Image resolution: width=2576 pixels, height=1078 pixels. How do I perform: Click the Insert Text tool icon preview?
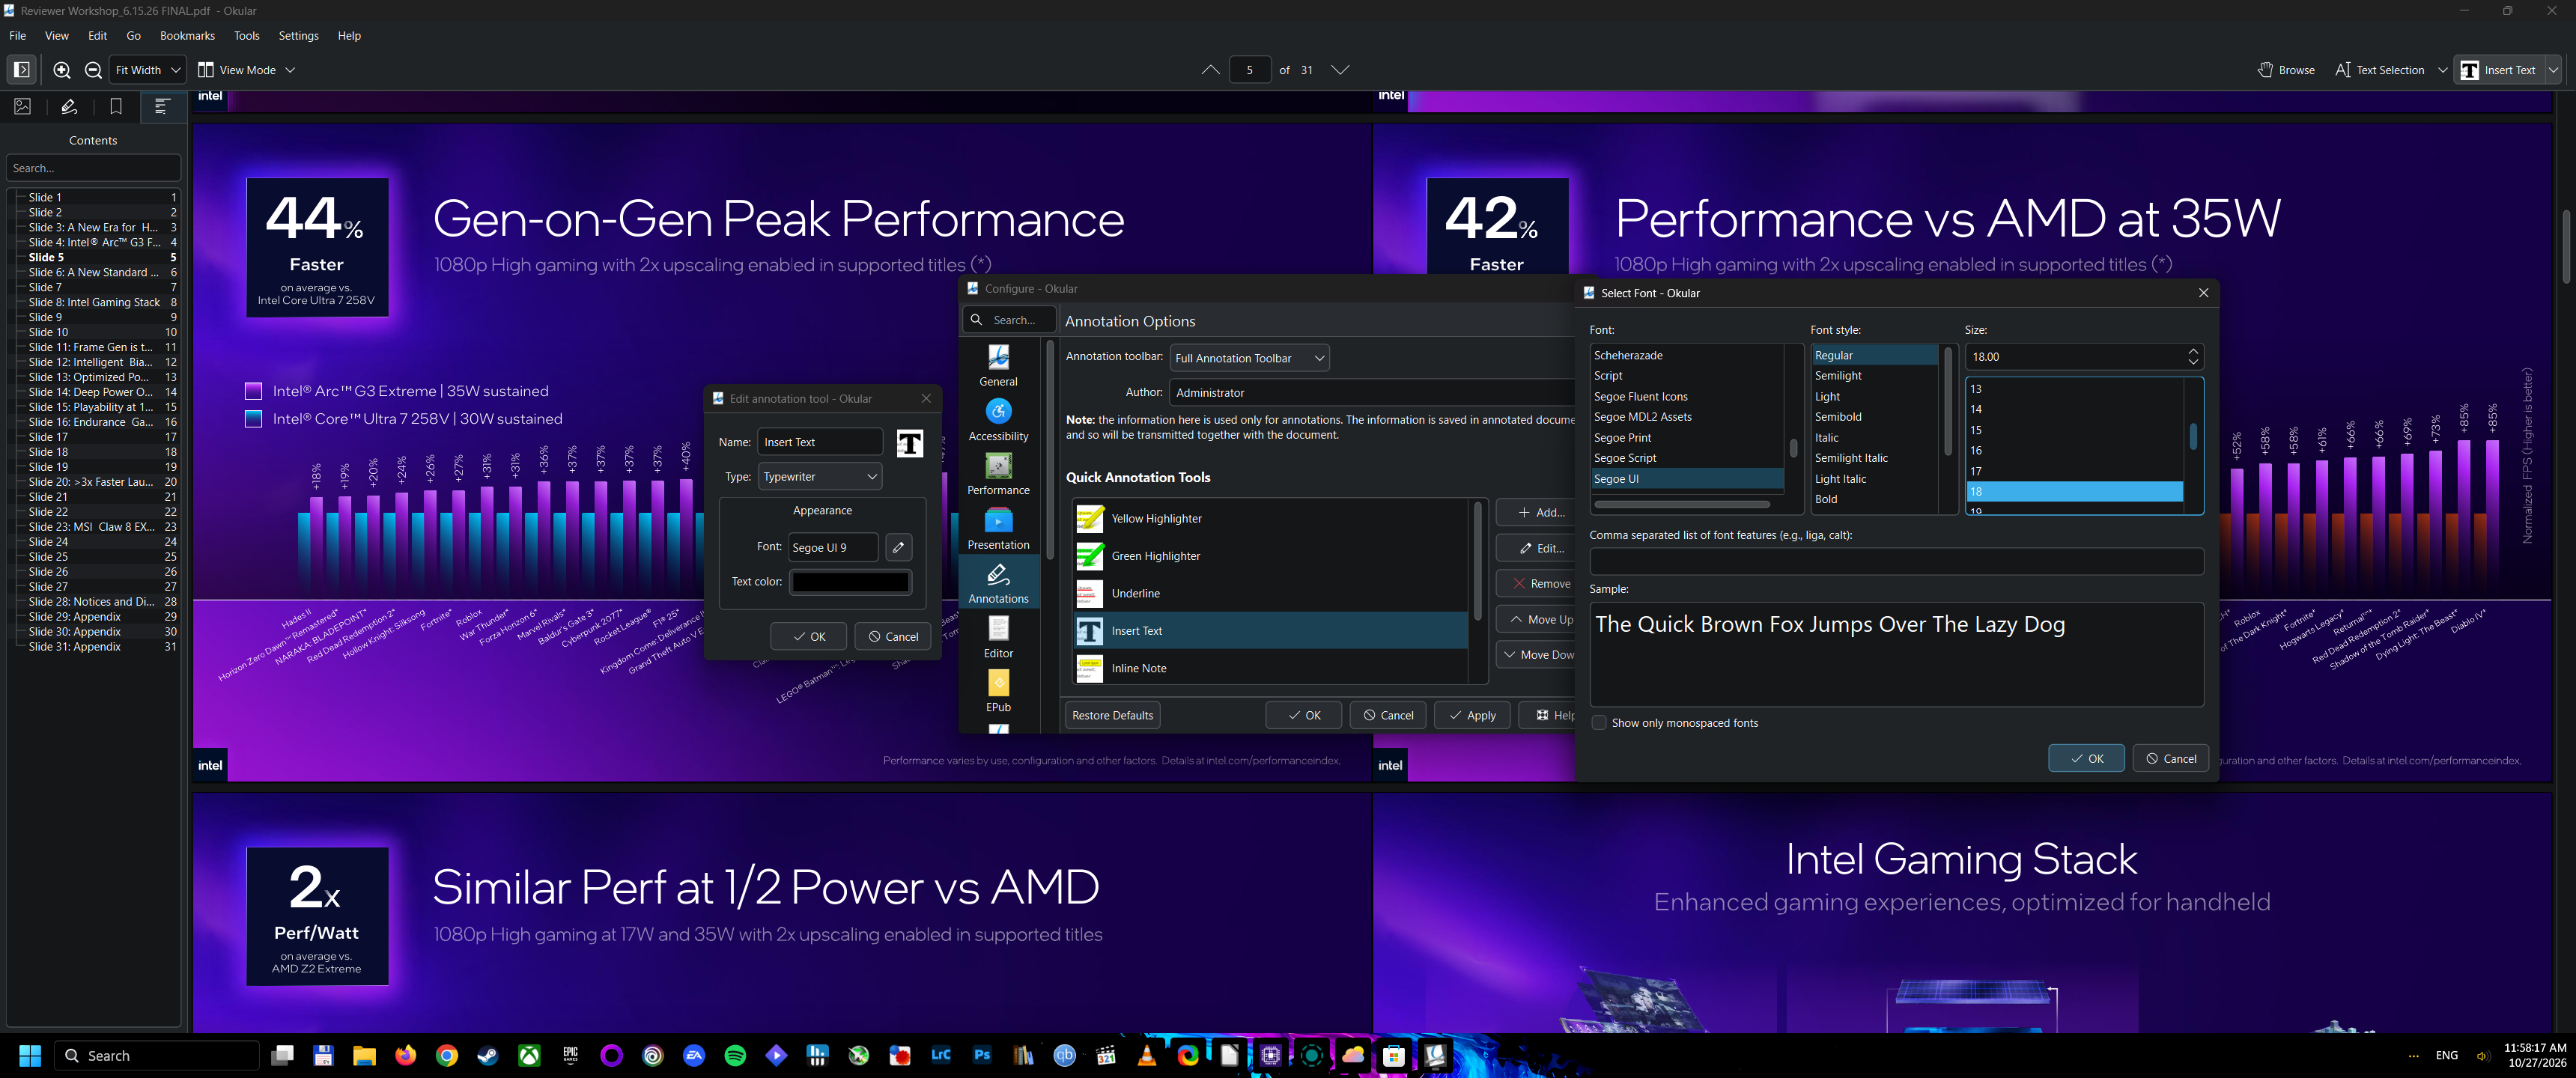(909, 443)
